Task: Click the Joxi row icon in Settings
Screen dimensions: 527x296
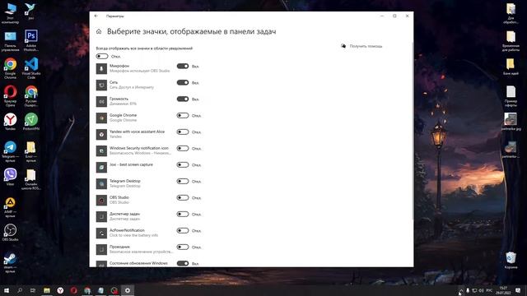Action: [x=101, y=167]
